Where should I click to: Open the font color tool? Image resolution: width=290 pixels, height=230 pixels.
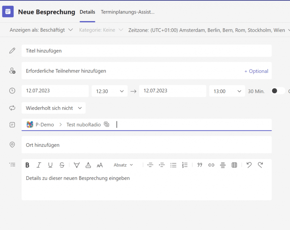88,165
